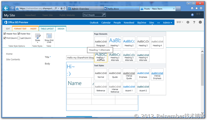The width and height of the screenshot is (207, 120).
Task: Click the Office 365 Preview logo
Action: (16, 22)
